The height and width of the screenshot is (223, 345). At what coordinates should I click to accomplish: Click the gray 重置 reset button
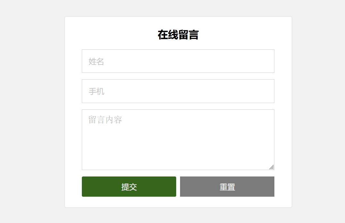click(x=227, y=187)
